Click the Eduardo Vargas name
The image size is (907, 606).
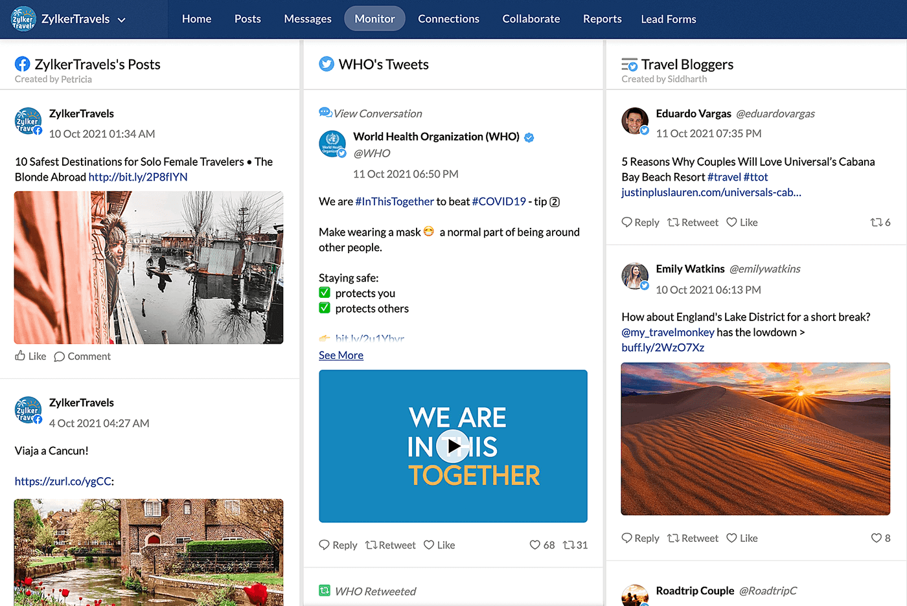click(x=693, y=113)
